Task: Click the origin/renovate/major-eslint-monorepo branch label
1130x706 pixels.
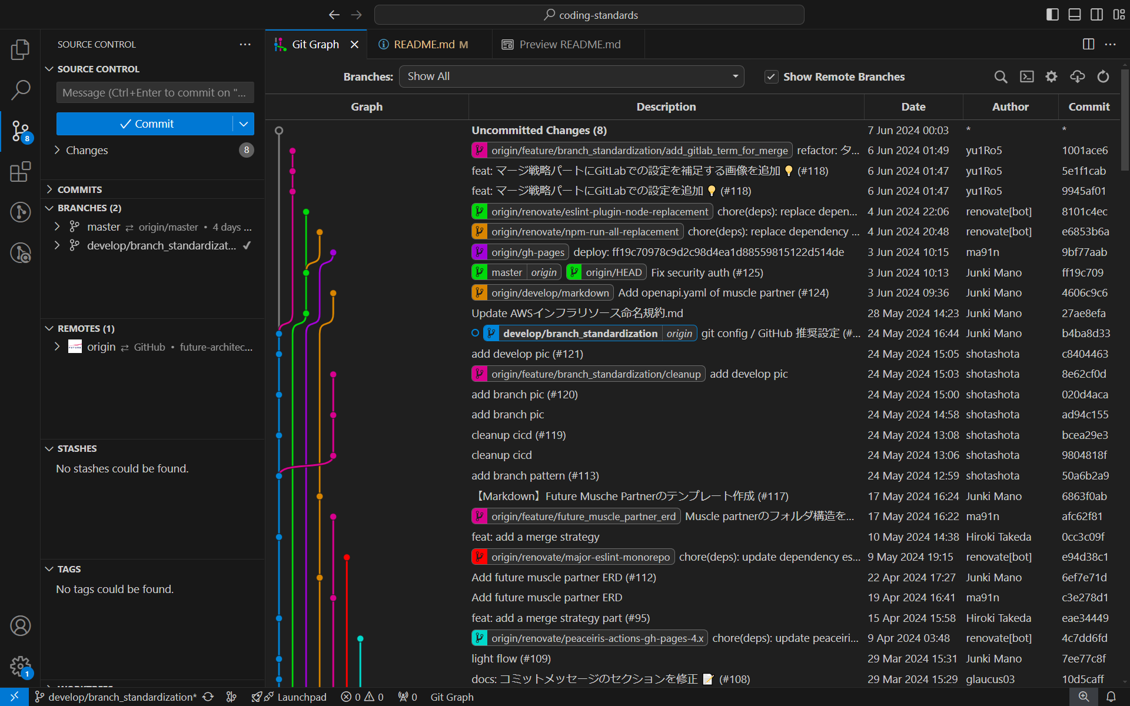Action: 573,557
